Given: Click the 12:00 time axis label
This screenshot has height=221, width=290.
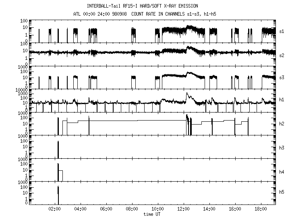Looking at the screenshot, I should coord(184,210).
